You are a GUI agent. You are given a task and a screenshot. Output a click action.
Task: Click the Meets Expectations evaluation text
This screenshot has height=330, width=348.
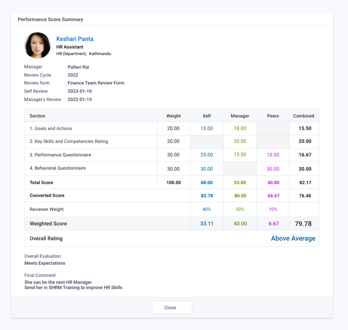click(45, 263)
